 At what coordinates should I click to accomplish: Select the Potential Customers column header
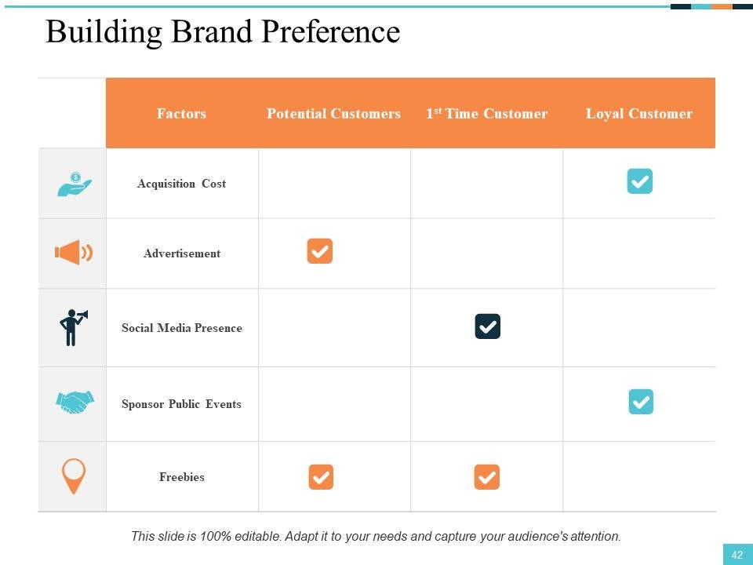click(x=333, y=114)
